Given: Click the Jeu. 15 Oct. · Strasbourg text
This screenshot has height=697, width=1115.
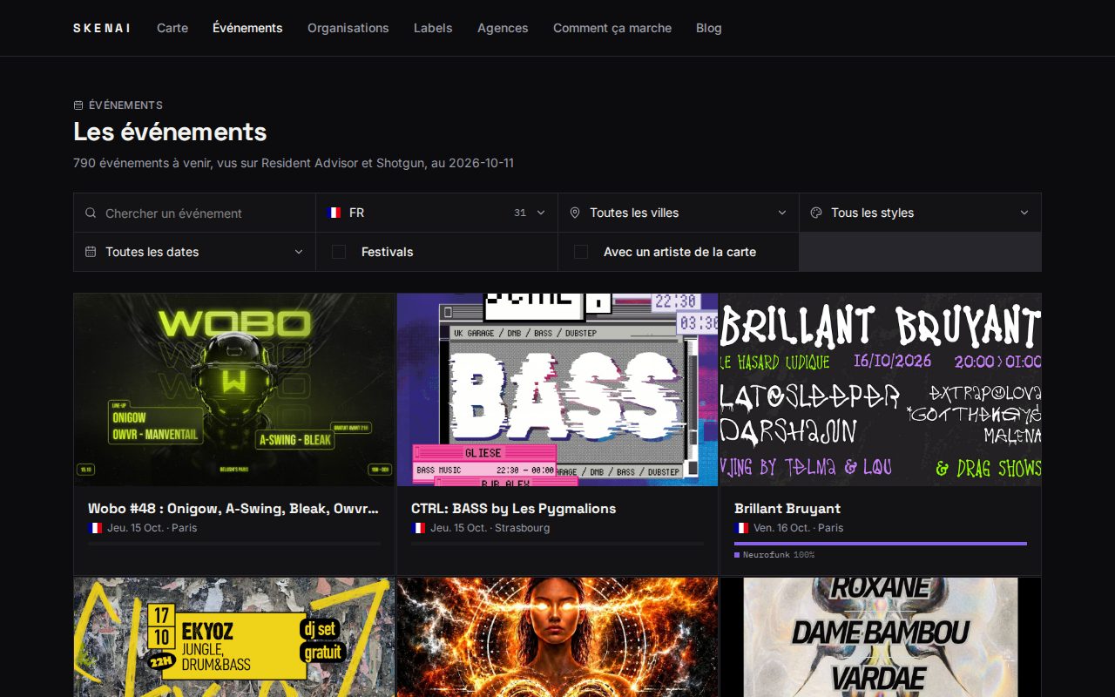Looking at the screenshot, I should [x=490, y=528].
